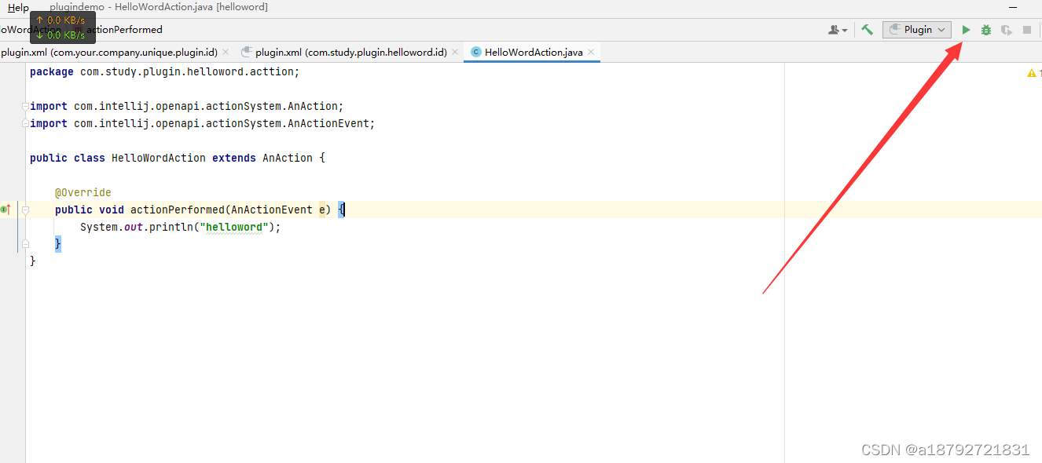Run the Plugin configuration with green play button
Viewport: 1042px width, 463px height.
[966, 30]
